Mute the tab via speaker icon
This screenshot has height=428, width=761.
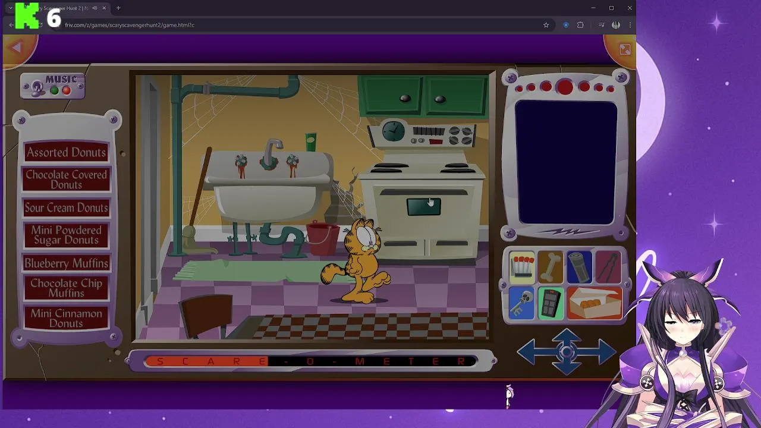[95, 8]
